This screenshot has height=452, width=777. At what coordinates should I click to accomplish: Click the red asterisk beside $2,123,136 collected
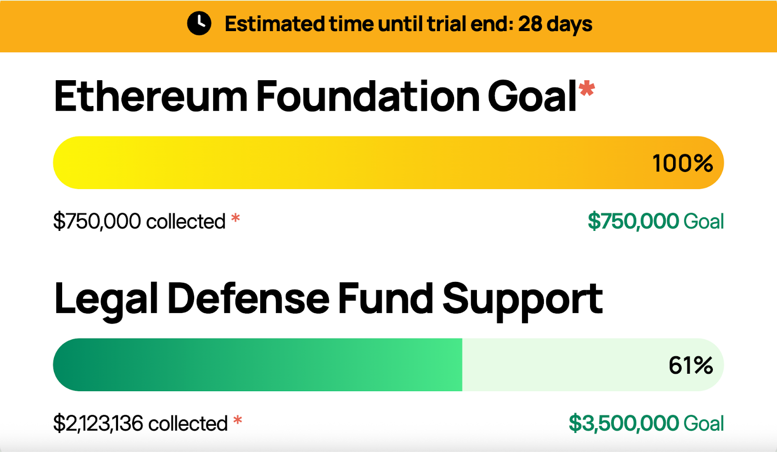(237, 420)
